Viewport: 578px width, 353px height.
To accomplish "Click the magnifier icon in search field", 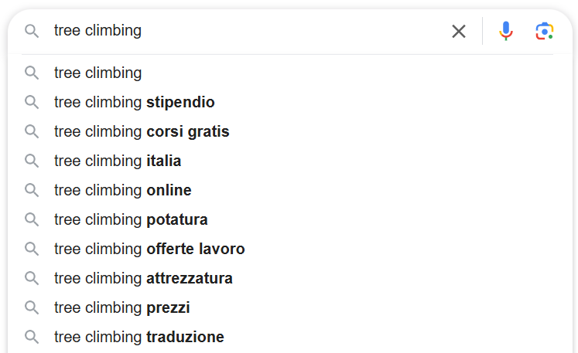I will click(32, 31).
